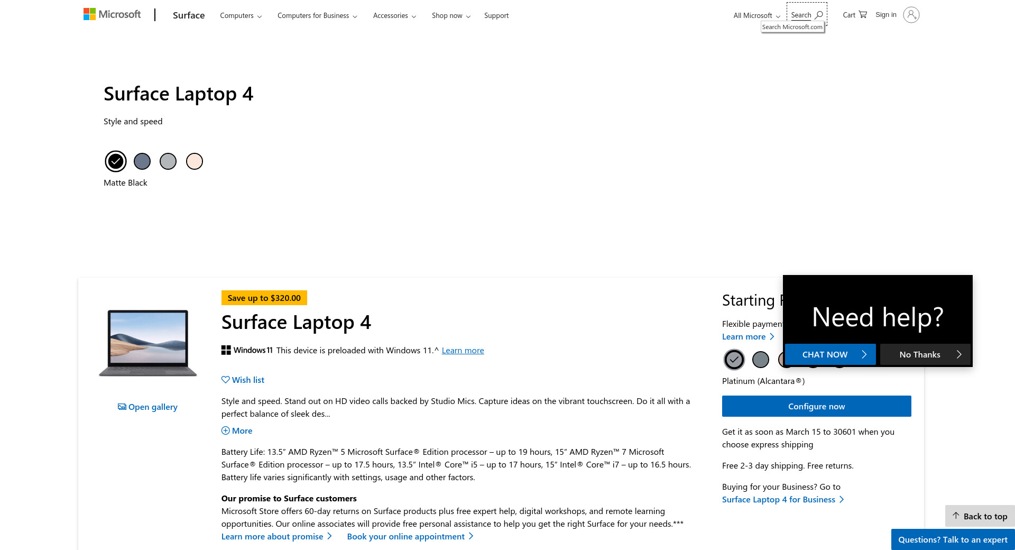Click the Microsoft logo

point(112,15)
